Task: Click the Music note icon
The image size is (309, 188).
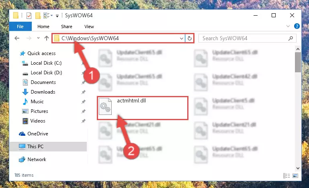Action: (x=25, y=102)
